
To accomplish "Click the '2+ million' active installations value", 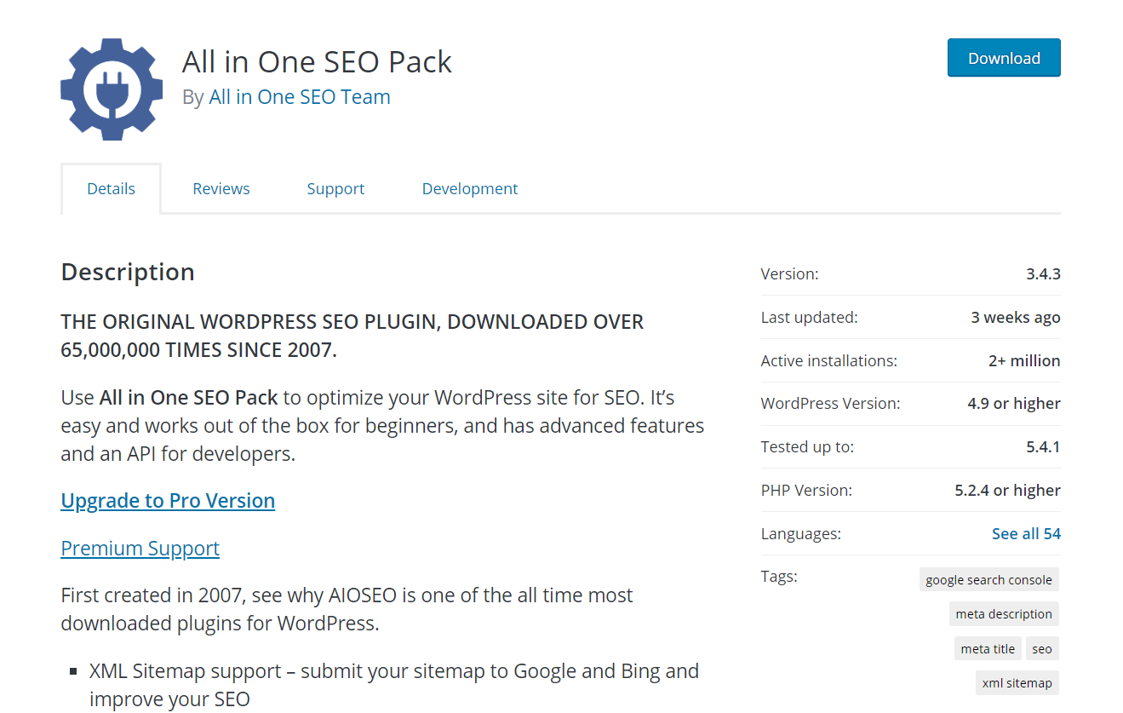I will coord(1024,360).
